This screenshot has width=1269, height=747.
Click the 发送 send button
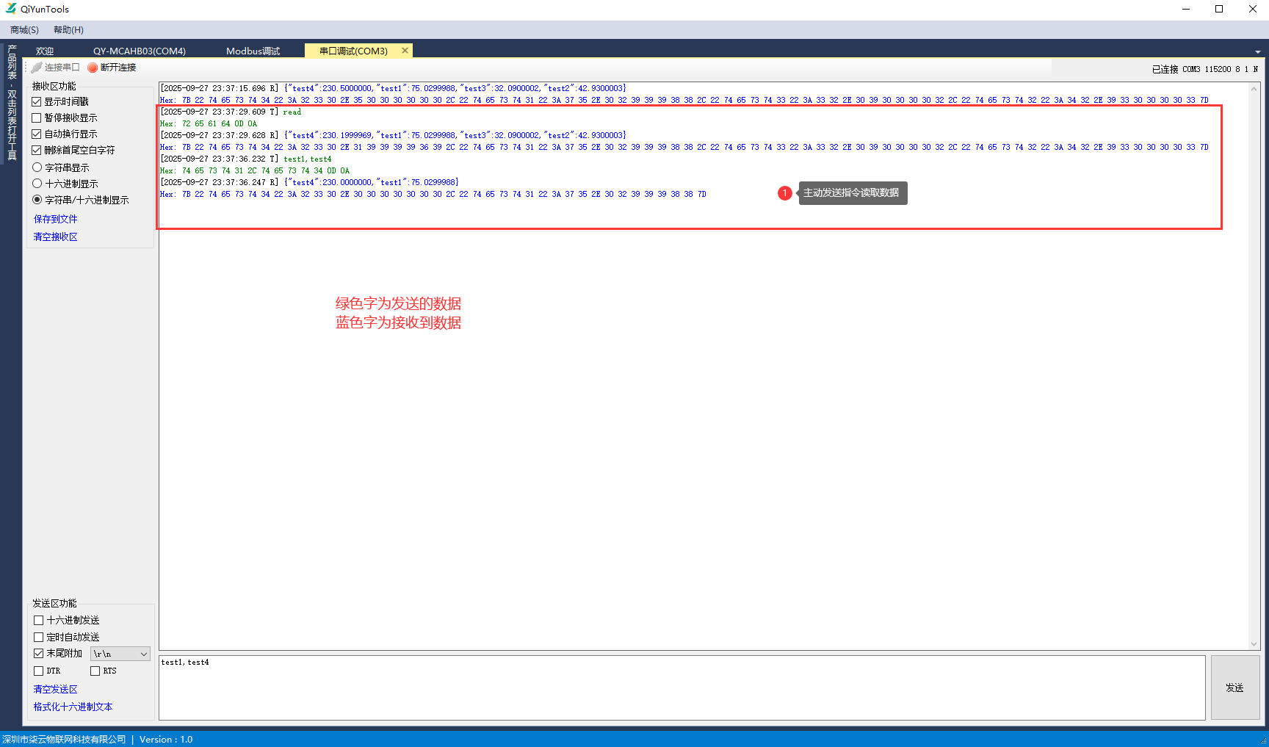(x=1234, y=688)
